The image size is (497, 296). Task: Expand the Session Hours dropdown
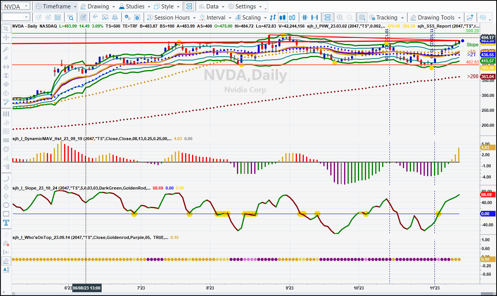194,18
